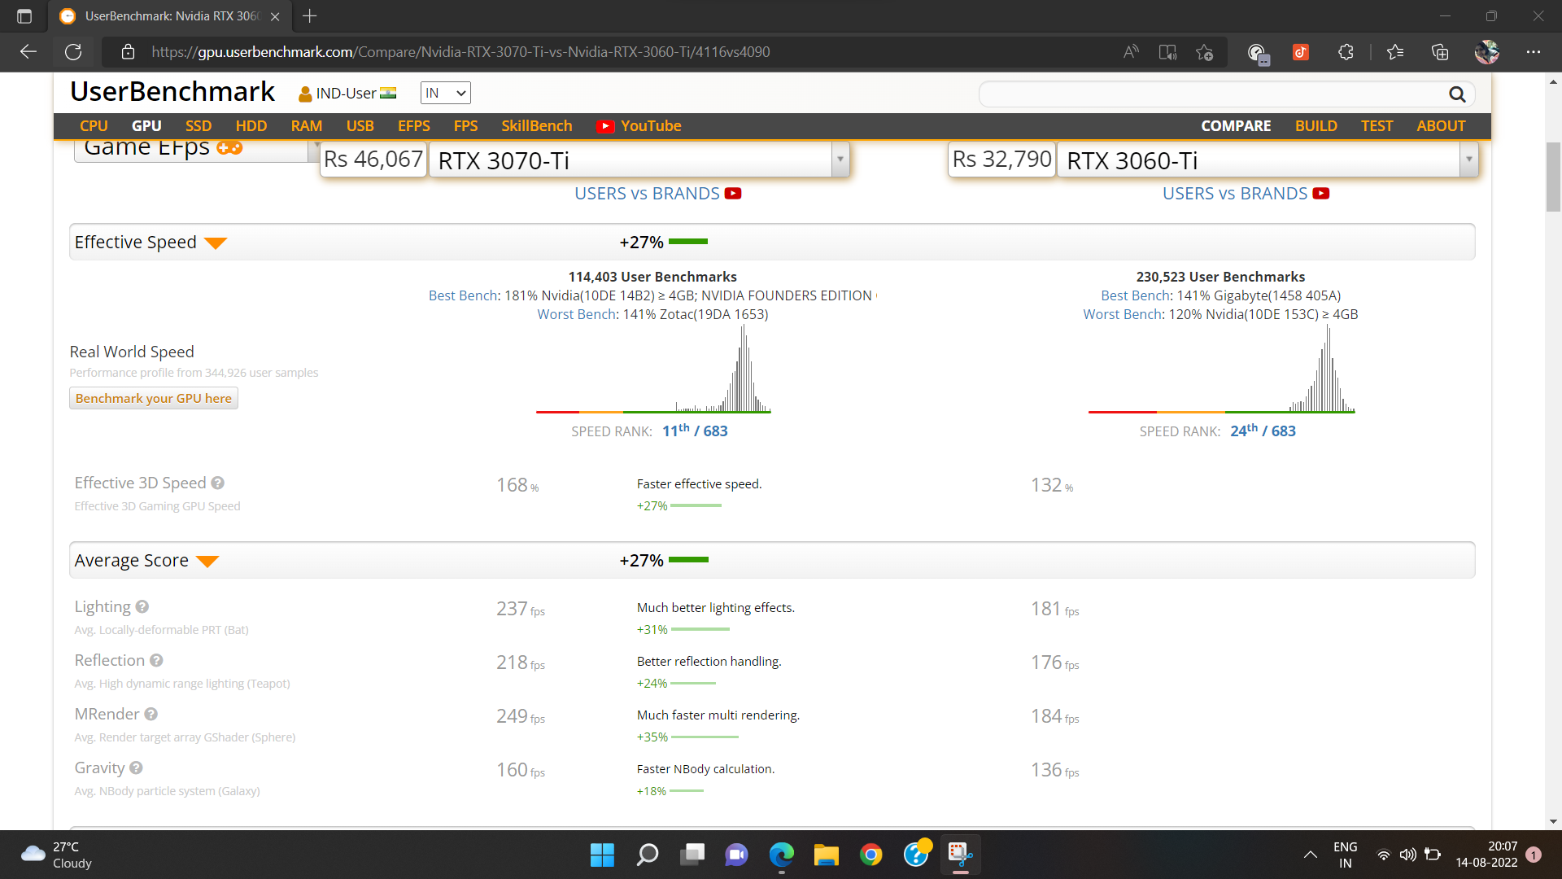Expand the RTX 3060-Ti selector dropdown

1468,160
